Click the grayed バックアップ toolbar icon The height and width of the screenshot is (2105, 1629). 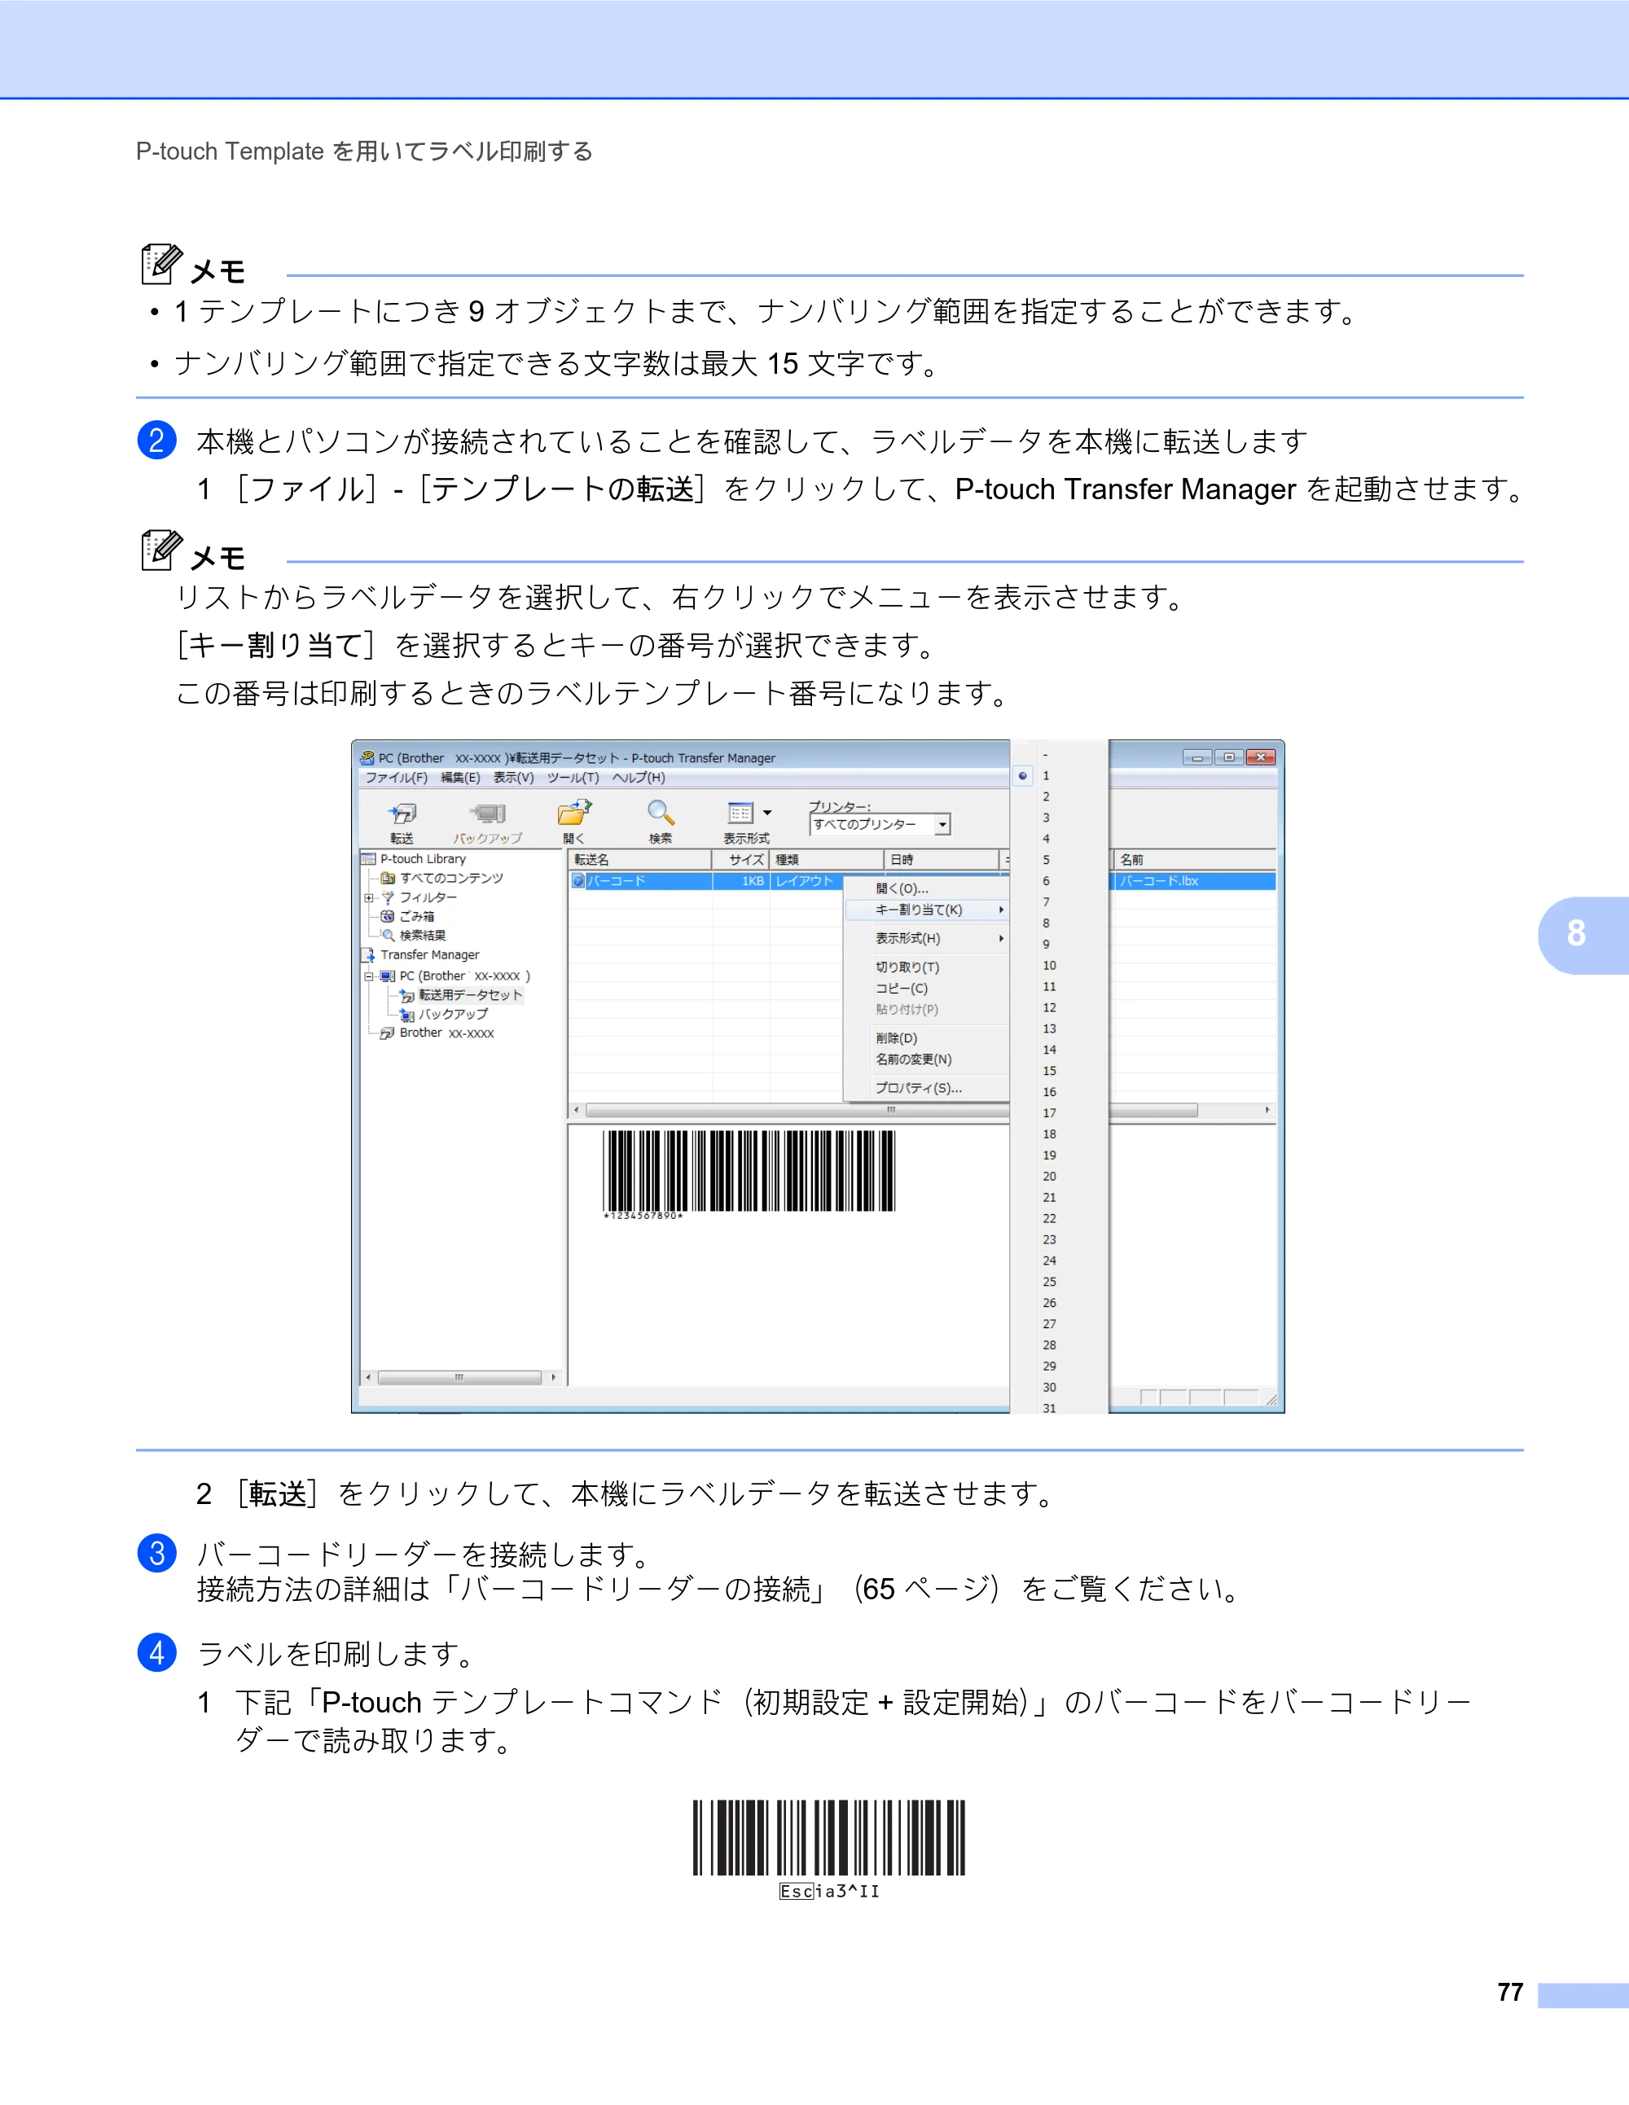[x=488, y=814]
